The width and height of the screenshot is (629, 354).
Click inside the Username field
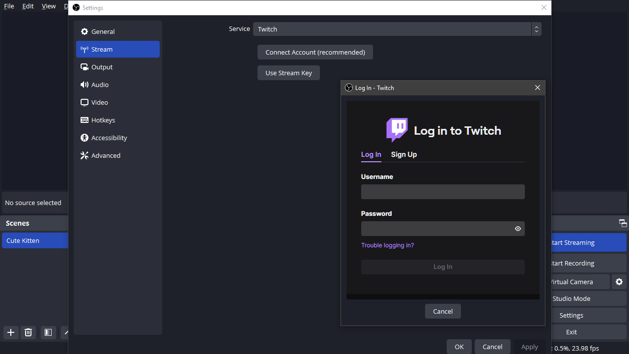coord(442,192)
